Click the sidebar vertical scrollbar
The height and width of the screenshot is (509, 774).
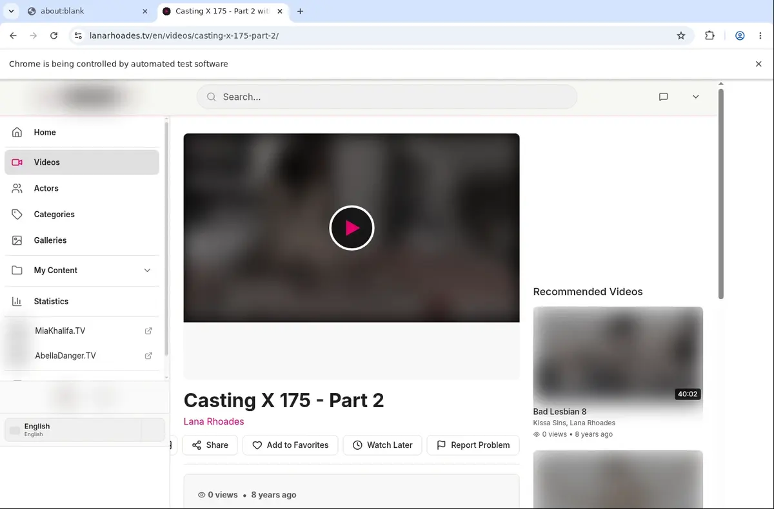tap(166, 238)
